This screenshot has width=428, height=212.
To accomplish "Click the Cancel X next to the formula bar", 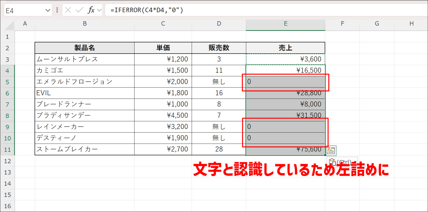I will pyautogui.click(x=68, y=10).
